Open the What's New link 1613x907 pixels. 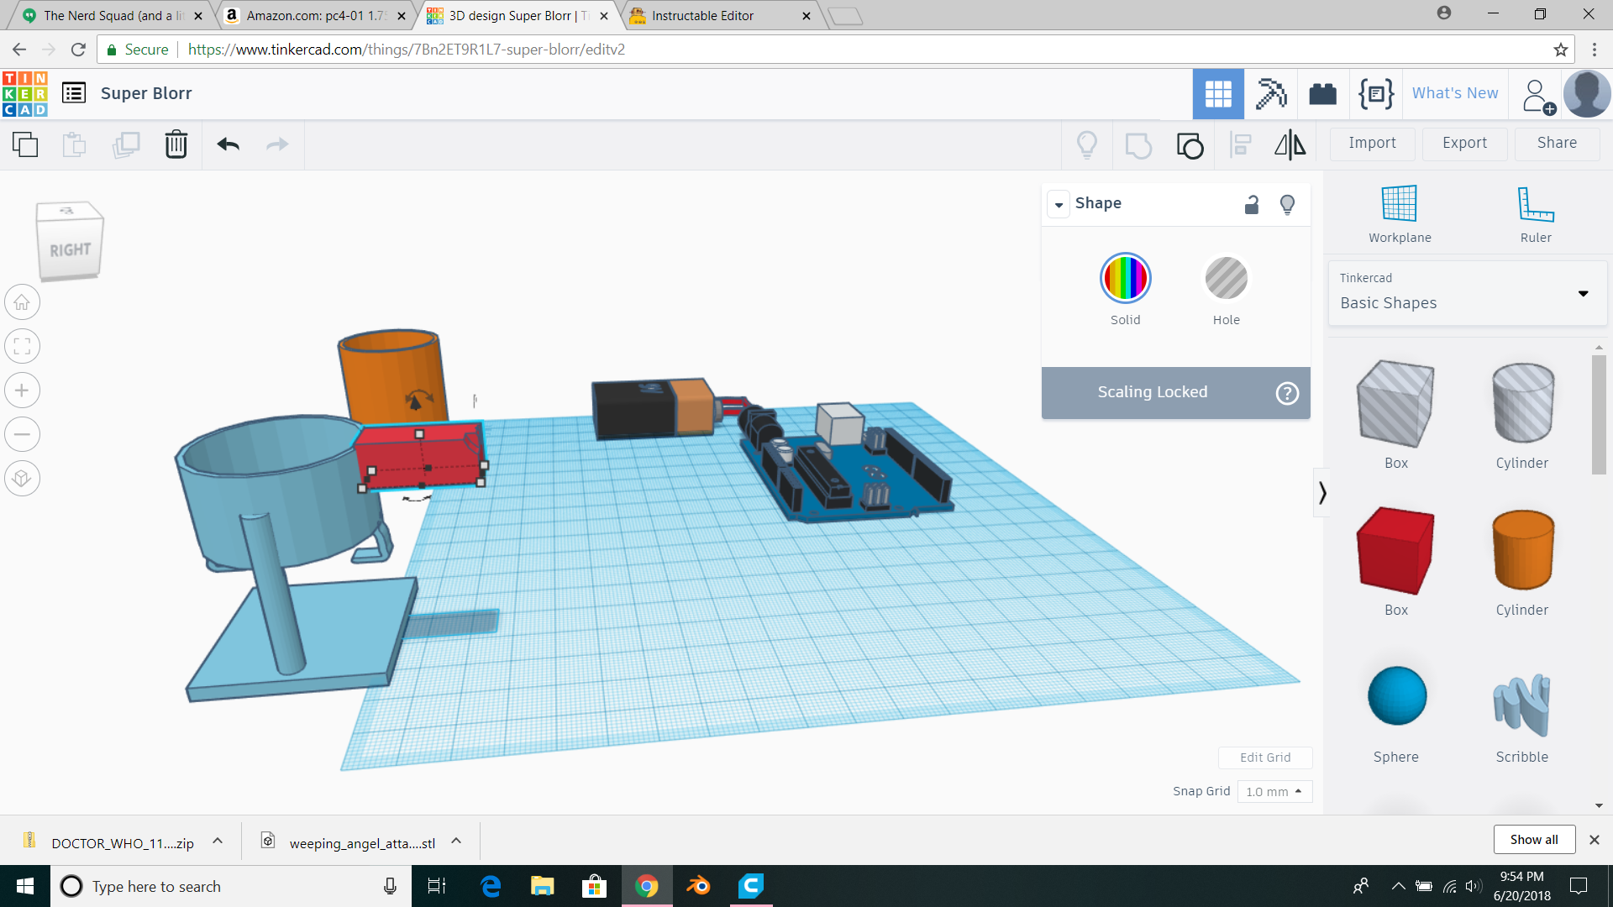pyautogui.click(x=1454, y=93)
